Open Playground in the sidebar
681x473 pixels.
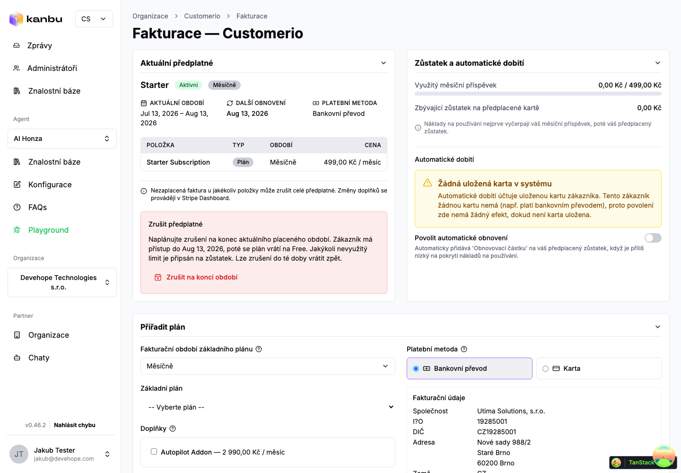tap(48, 230)
